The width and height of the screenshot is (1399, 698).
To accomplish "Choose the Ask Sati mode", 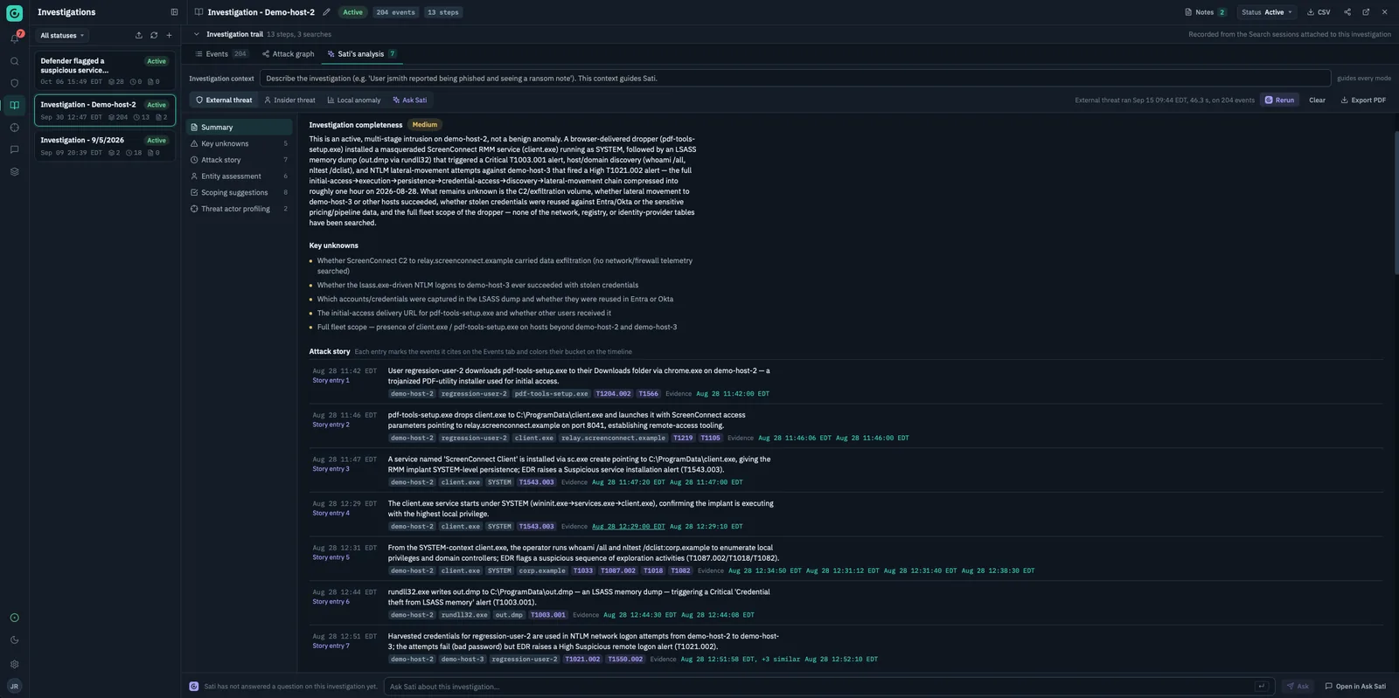I will pos(409,100).
